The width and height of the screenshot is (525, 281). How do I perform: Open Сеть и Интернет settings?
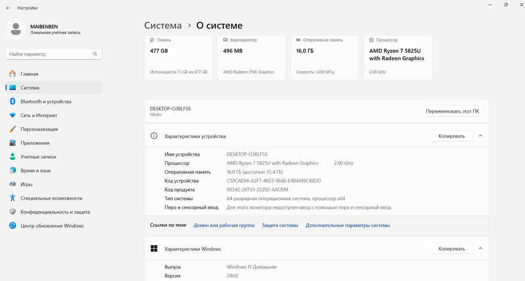[x=39, y=116]
